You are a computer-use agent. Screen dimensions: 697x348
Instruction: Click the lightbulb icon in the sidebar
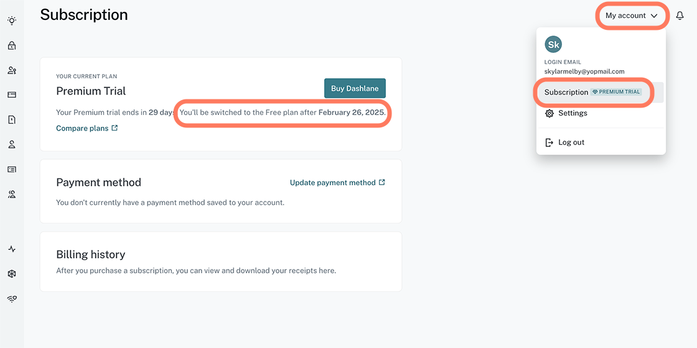pos(12,21)
